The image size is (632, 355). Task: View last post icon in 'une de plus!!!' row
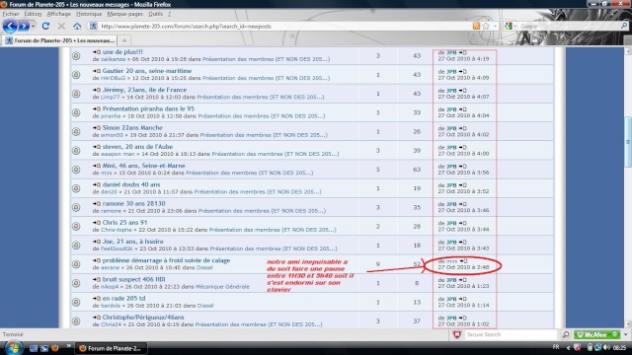(x=463, y=52)
